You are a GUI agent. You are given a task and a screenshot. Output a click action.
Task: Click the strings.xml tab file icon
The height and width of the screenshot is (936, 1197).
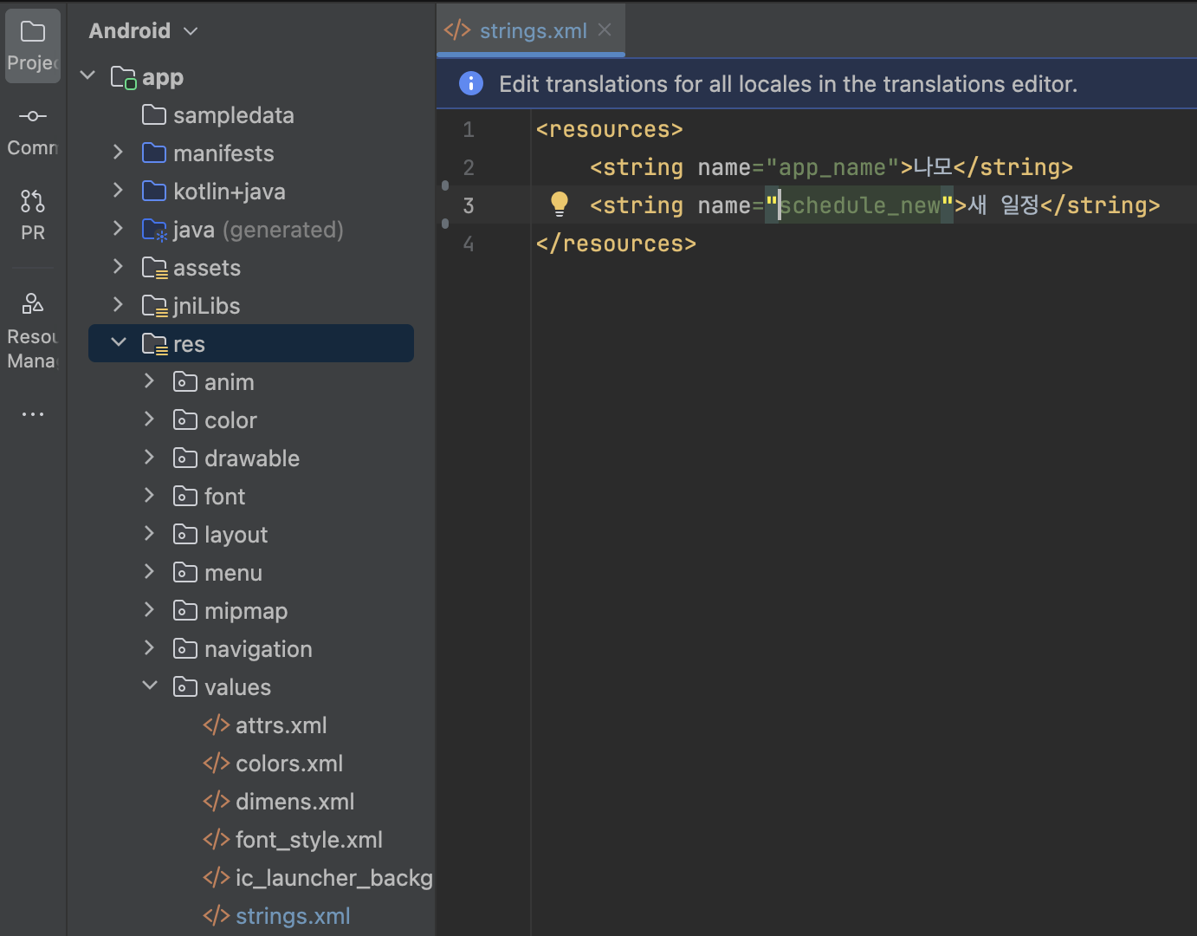tap(457, 30)
